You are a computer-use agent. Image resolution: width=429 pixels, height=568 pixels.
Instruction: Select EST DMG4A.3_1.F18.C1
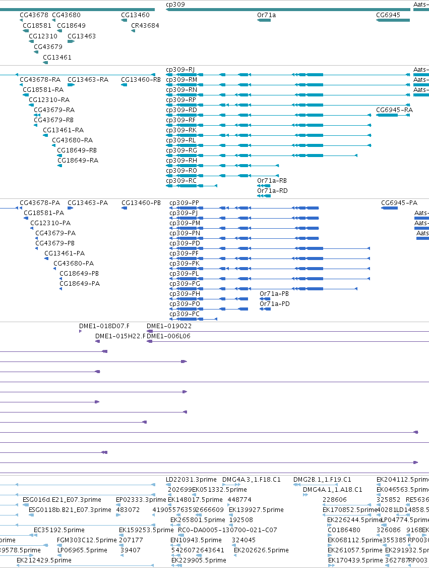(x=252, y=479)
